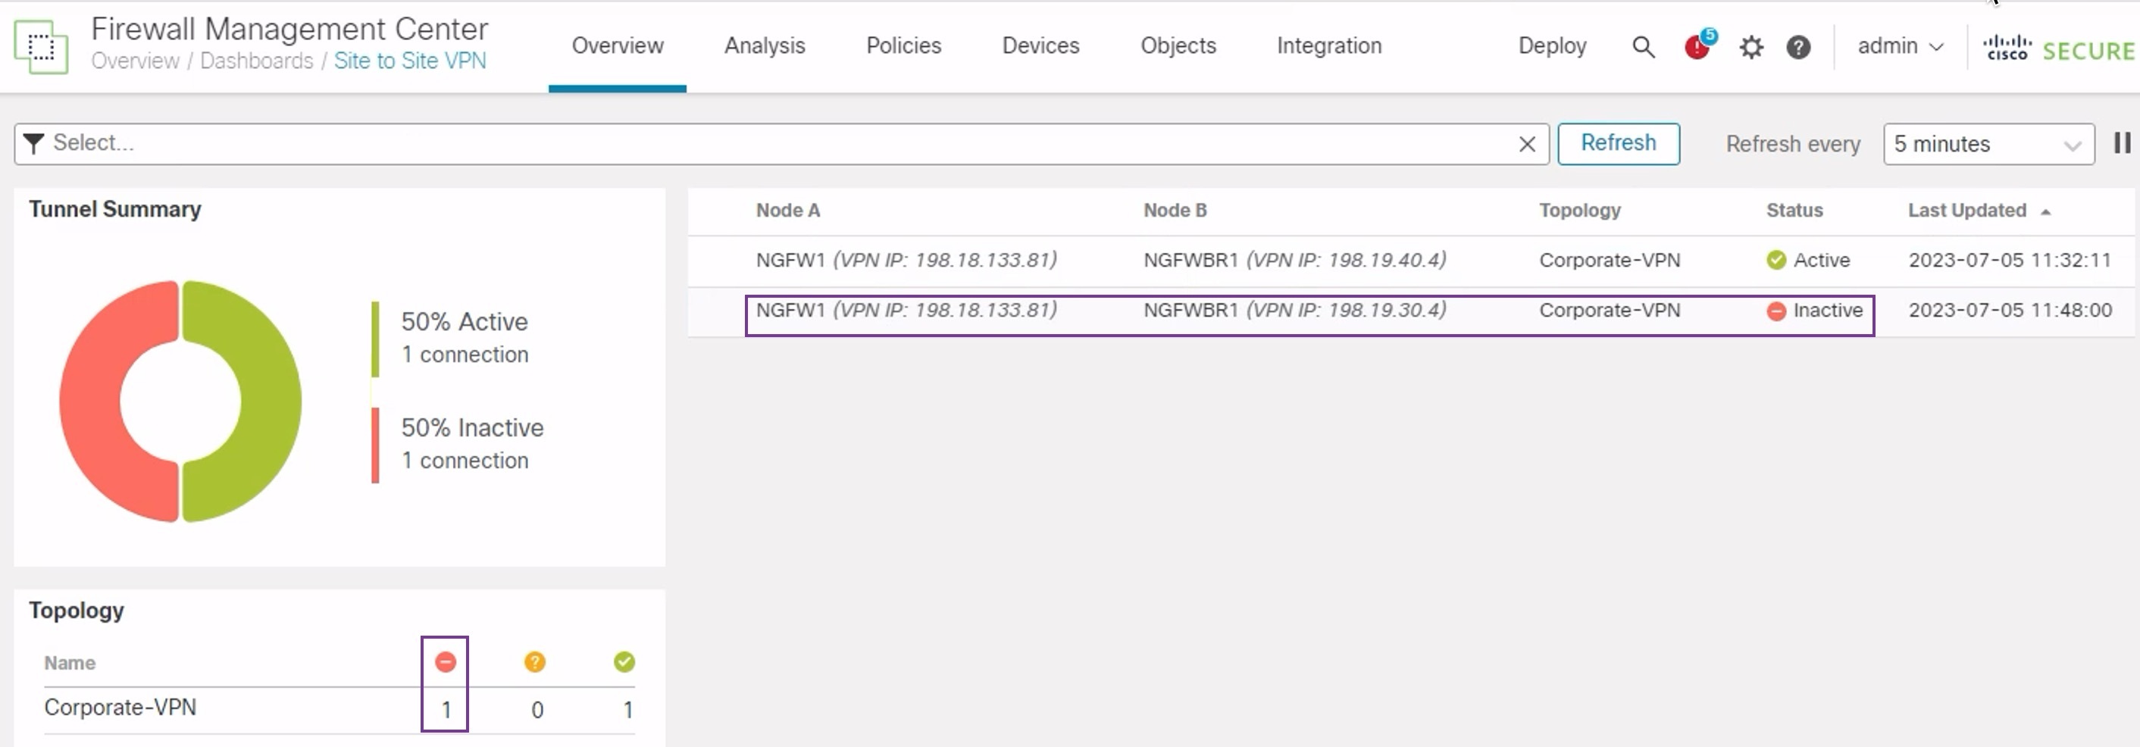This screenshot has height=747, width=2140.
Task: Open the Devices menu
Action: pos(1040,45)
